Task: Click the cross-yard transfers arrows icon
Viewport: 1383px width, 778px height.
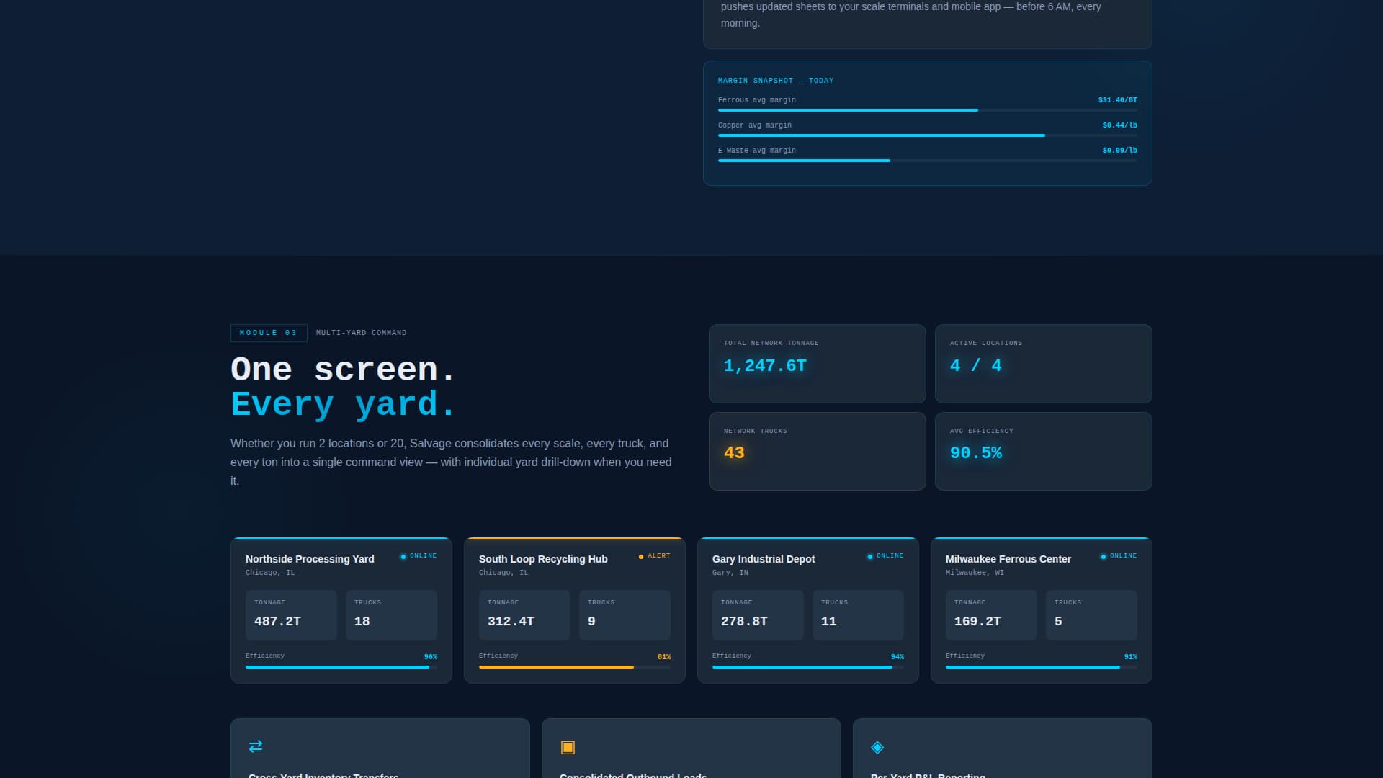Action: [x=256, y=746]
